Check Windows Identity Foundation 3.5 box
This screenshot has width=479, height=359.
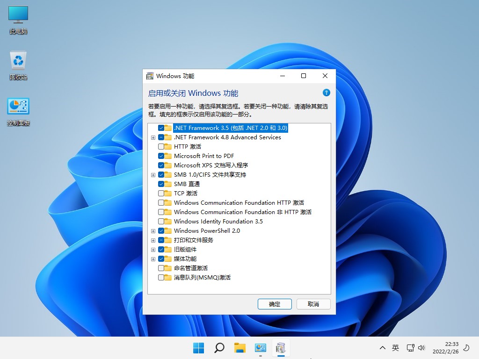[161, 222]
